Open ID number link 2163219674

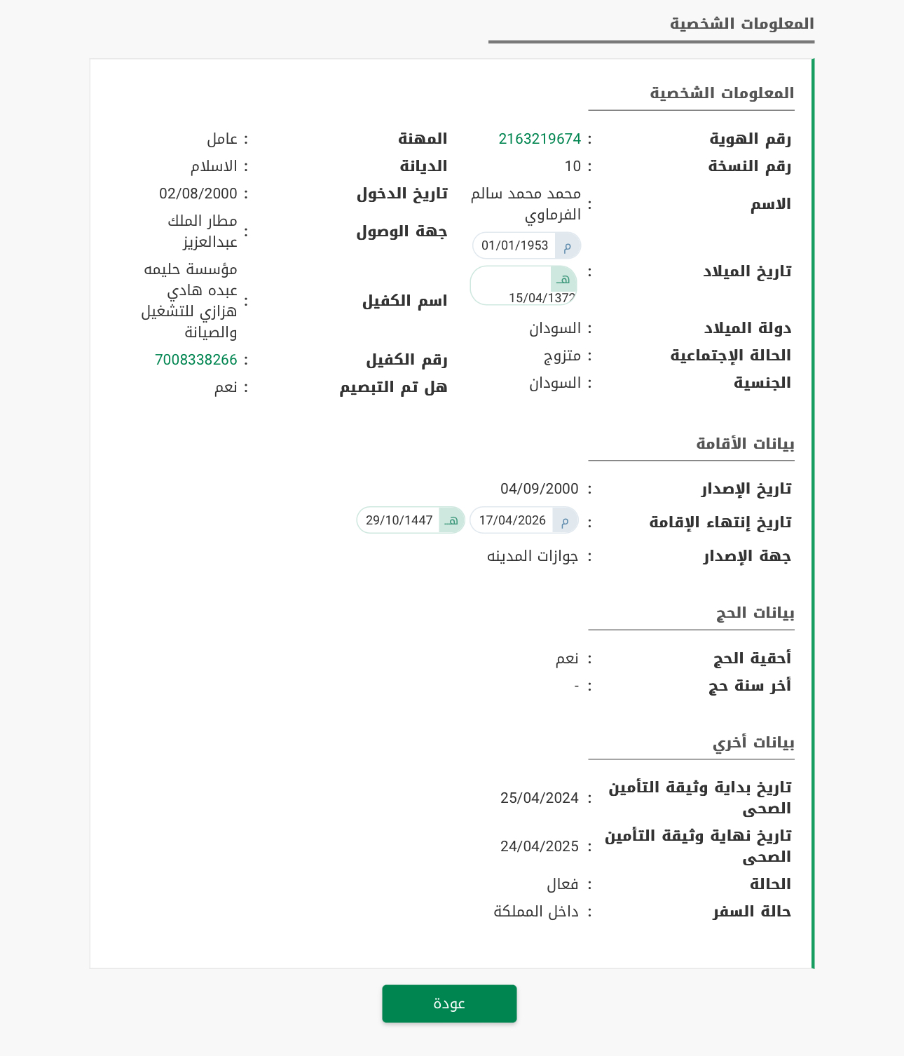tap(540, 139)
